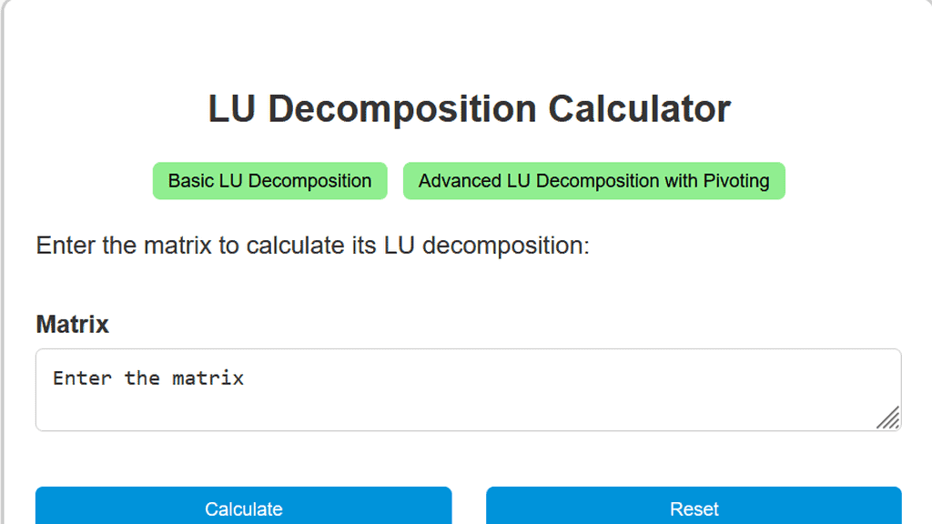Click the Matrix section heading
Image resolution: width=932 pixels, height=524 pixels.
click(72, 325)
